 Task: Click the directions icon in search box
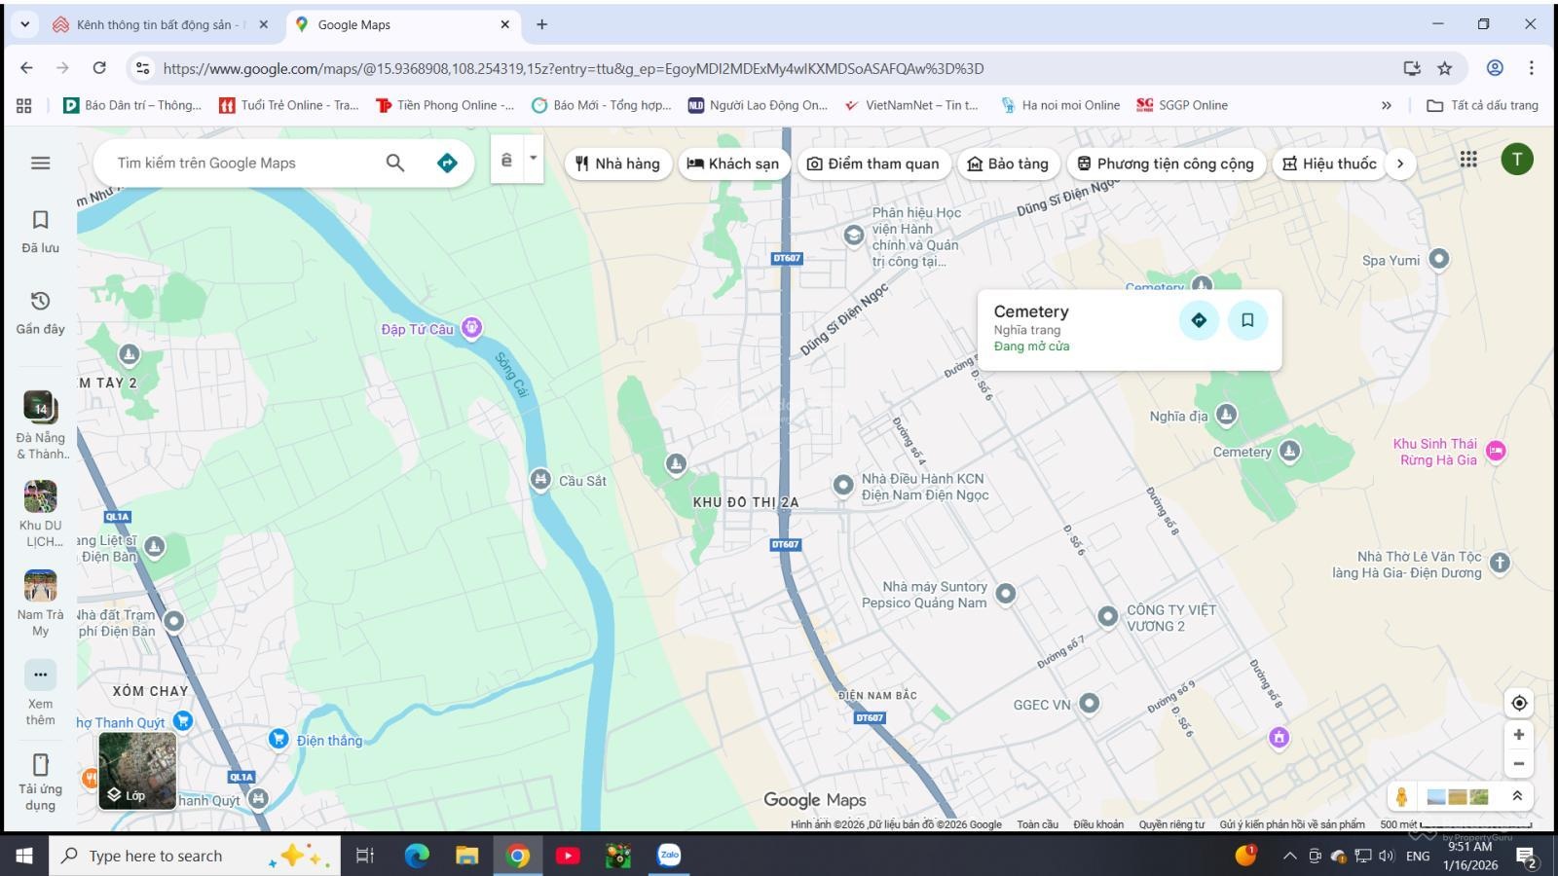(x=447, y=163)
